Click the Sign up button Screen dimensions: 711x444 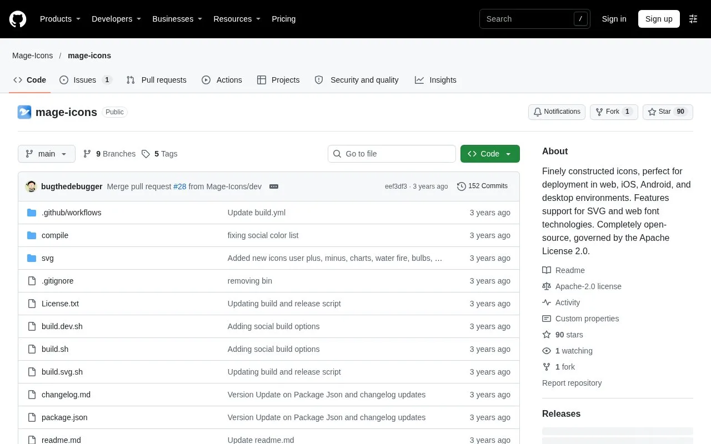[x=659, y=19]
